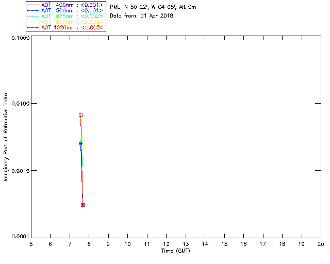330x264 pixels.
Task: Click x-axis tick label 13
Action: coord(186,244)
